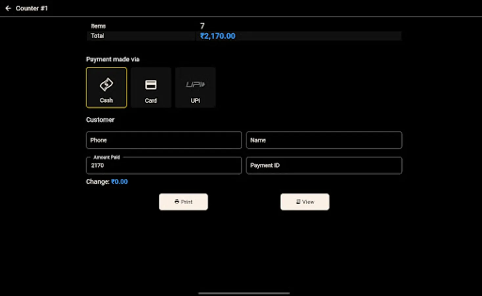
Task: Click the Items count value
Action: point(202,26)
